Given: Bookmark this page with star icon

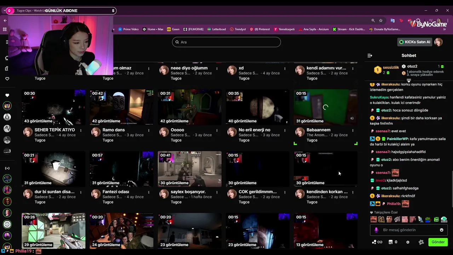Looking at the screenshot, I should 381,21.
